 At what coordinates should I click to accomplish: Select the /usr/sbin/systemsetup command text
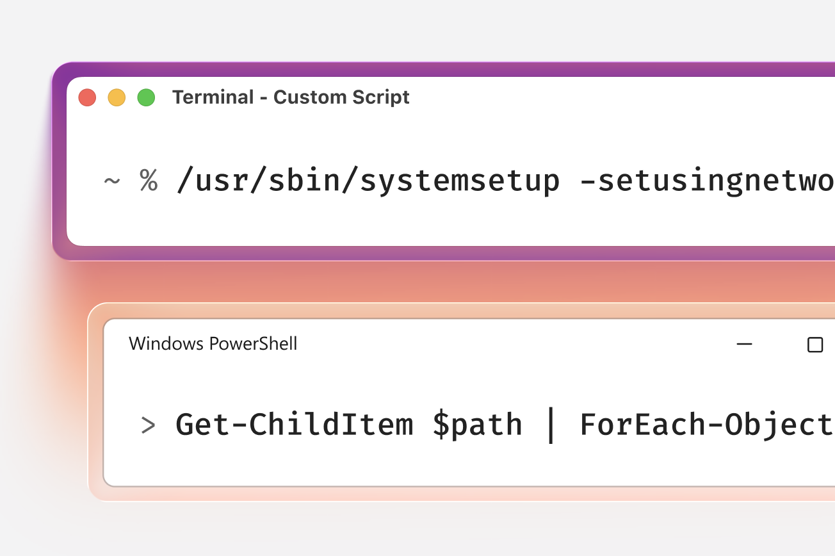click(x=368, y=180)
